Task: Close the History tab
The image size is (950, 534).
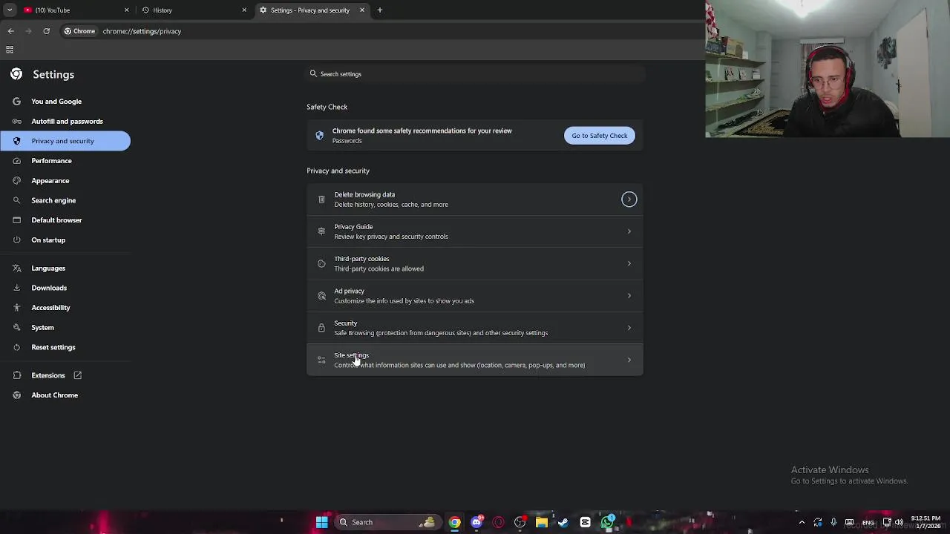Action: pyautogui.click(x=244, y=10)
